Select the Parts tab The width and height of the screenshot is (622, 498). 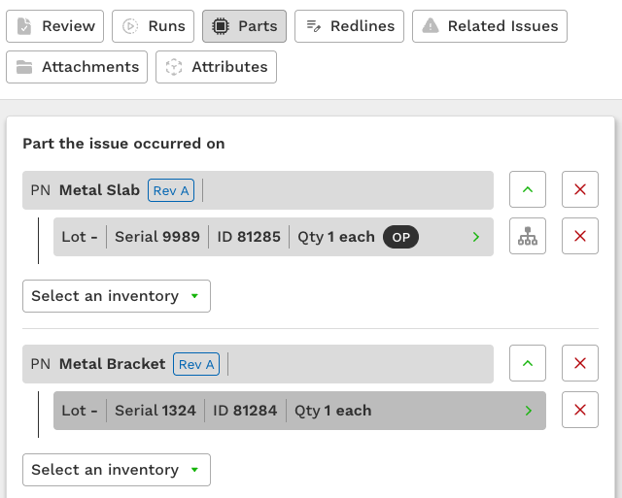pyautogui.click(x=244, y=26)
